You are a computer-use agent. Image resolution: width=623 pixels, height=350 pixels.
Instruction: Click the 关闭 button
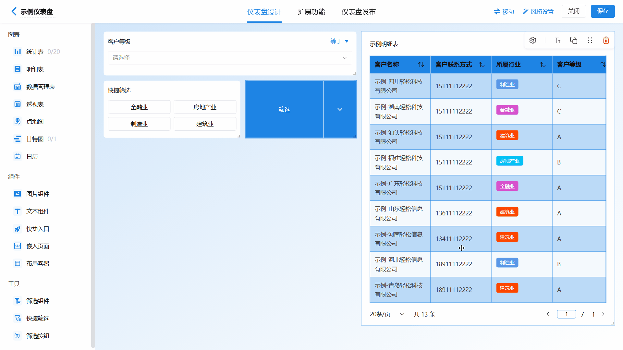[574, 11]
